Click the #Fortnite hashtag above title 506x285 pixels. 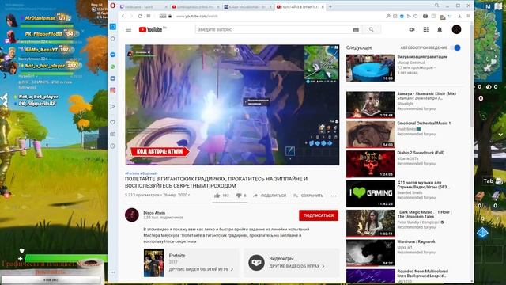tap(132, 173)
